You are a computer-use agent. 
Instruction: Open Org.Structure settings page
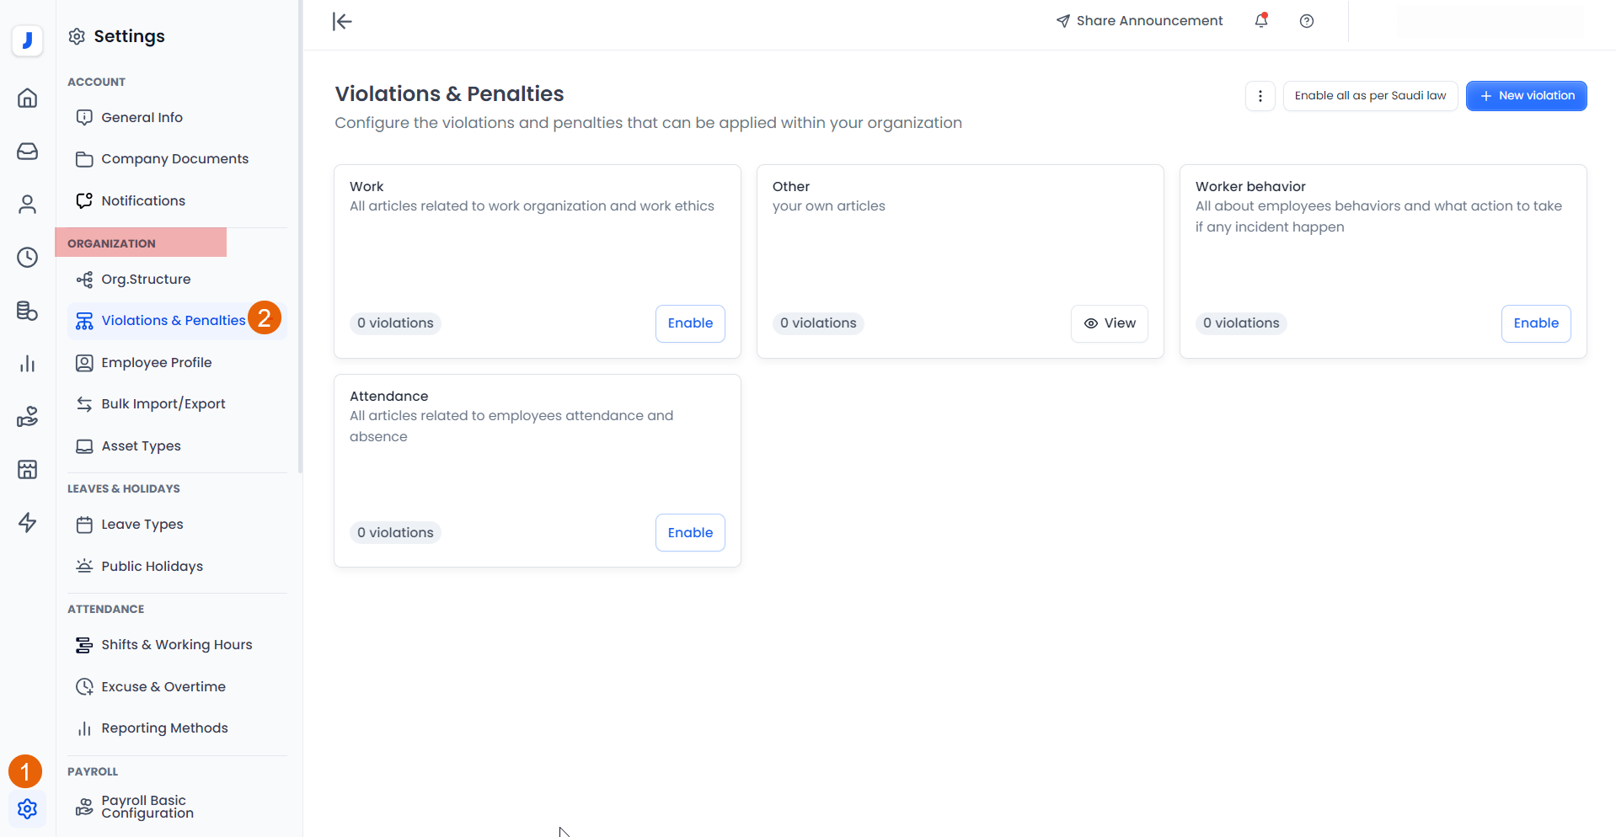coord(146,280)
